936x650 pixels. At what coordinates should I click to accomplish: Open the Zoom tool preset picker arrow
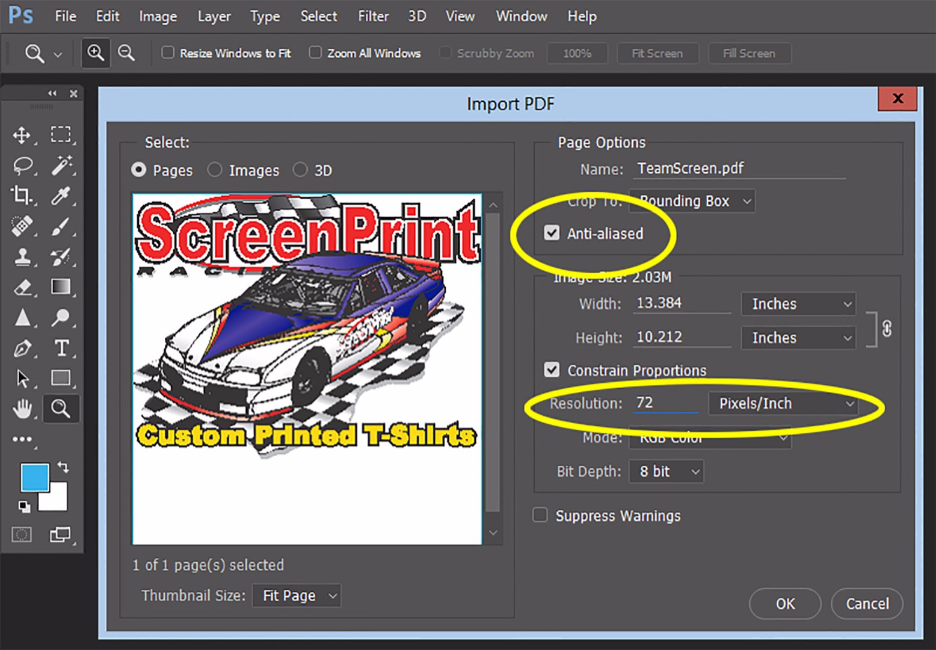[58, 54]
